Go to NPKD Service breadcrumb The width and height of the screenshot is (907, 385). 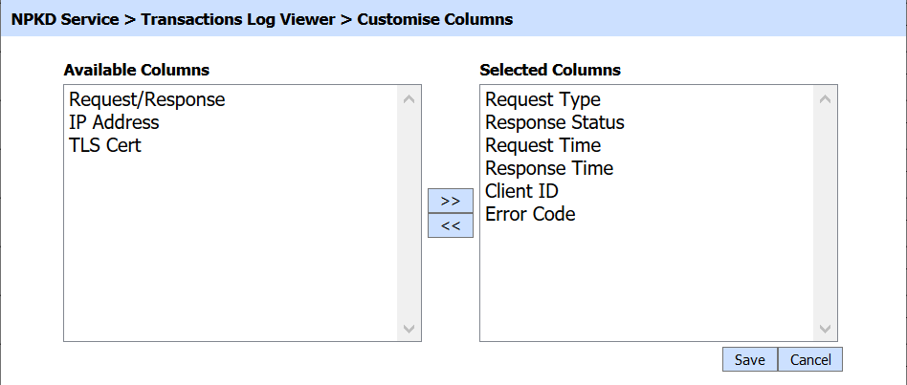pos(65,19)
